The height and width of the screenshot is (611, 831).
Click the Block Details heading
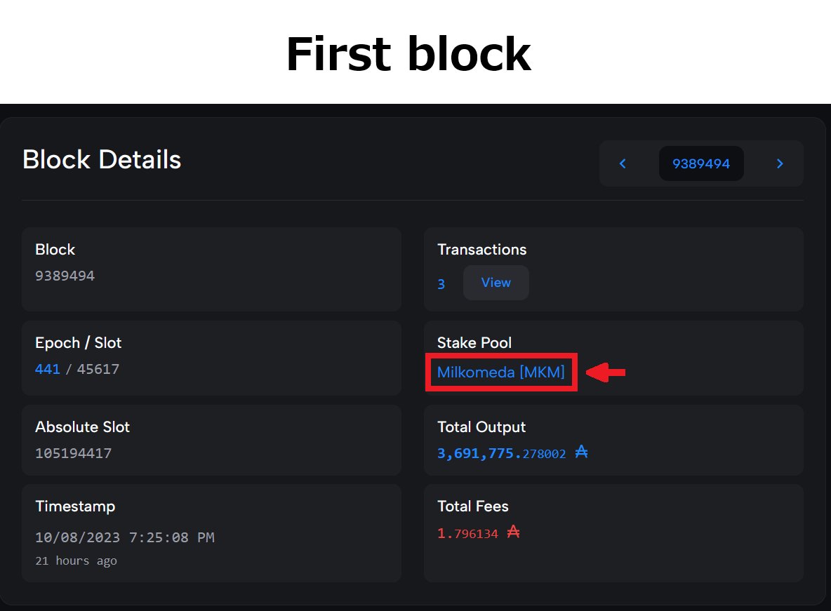(x=102, y=159)
